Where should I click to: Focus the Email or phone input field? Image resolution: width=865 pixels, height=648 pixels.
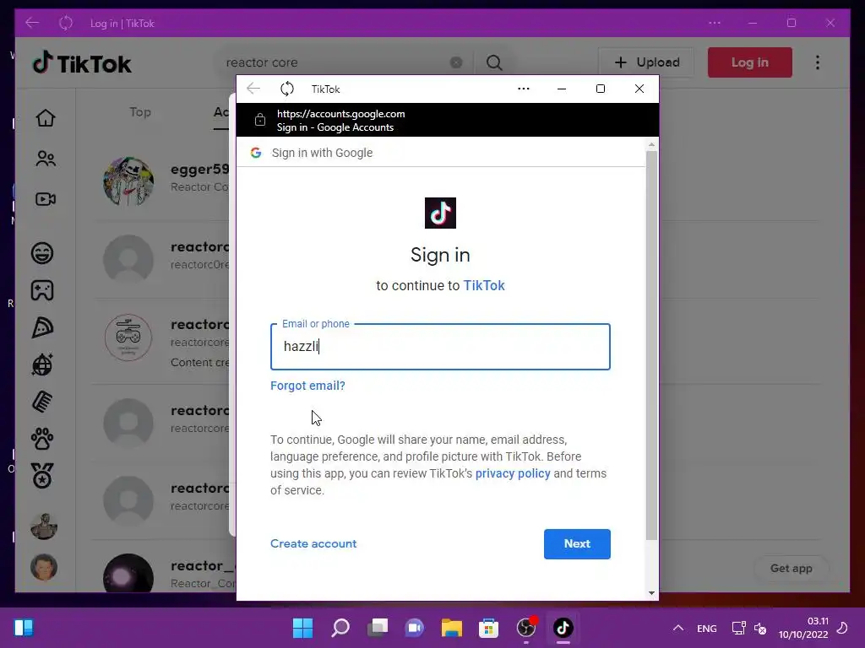pyautogui.click(x=440, y=347)
